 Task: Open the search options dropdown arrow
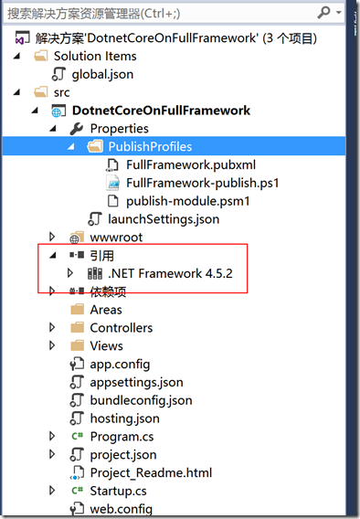338,13
